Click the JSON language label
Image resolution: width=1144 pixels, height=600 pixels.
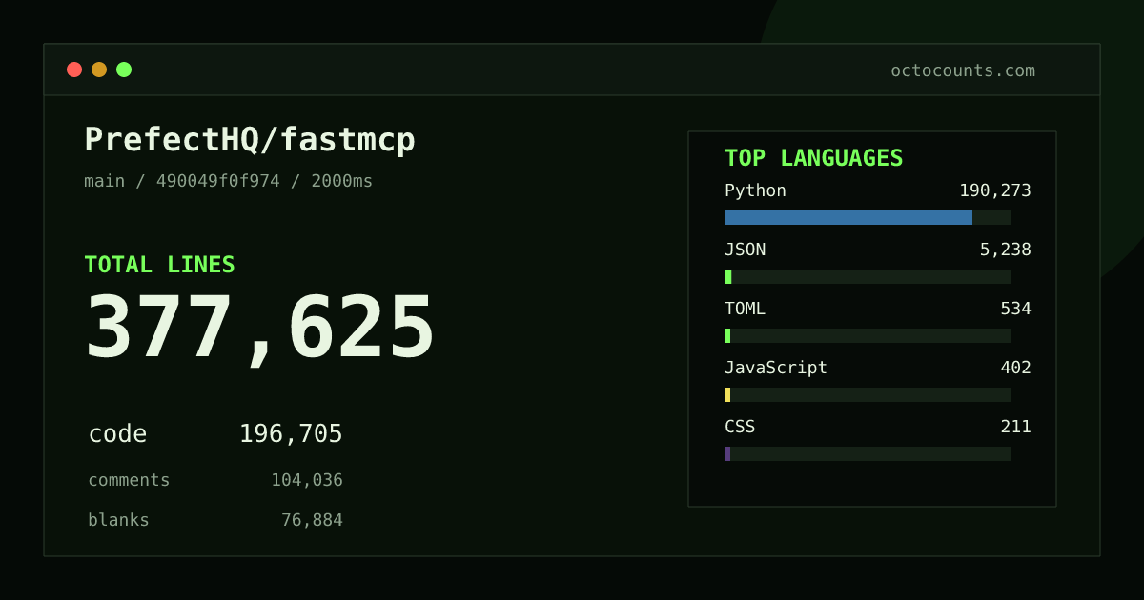(745, 250)
